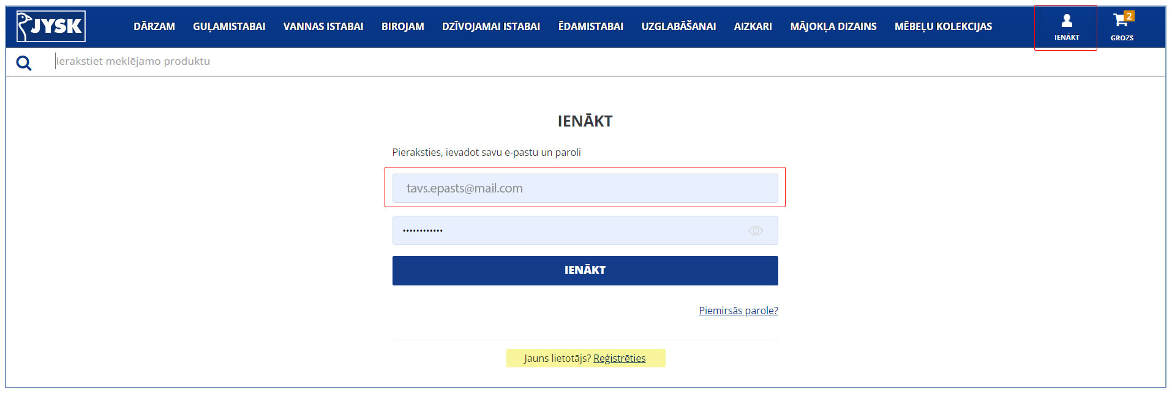Toggle password visibility eye icon
This screenshot has height=393, width=1172.
coord(756,230)
